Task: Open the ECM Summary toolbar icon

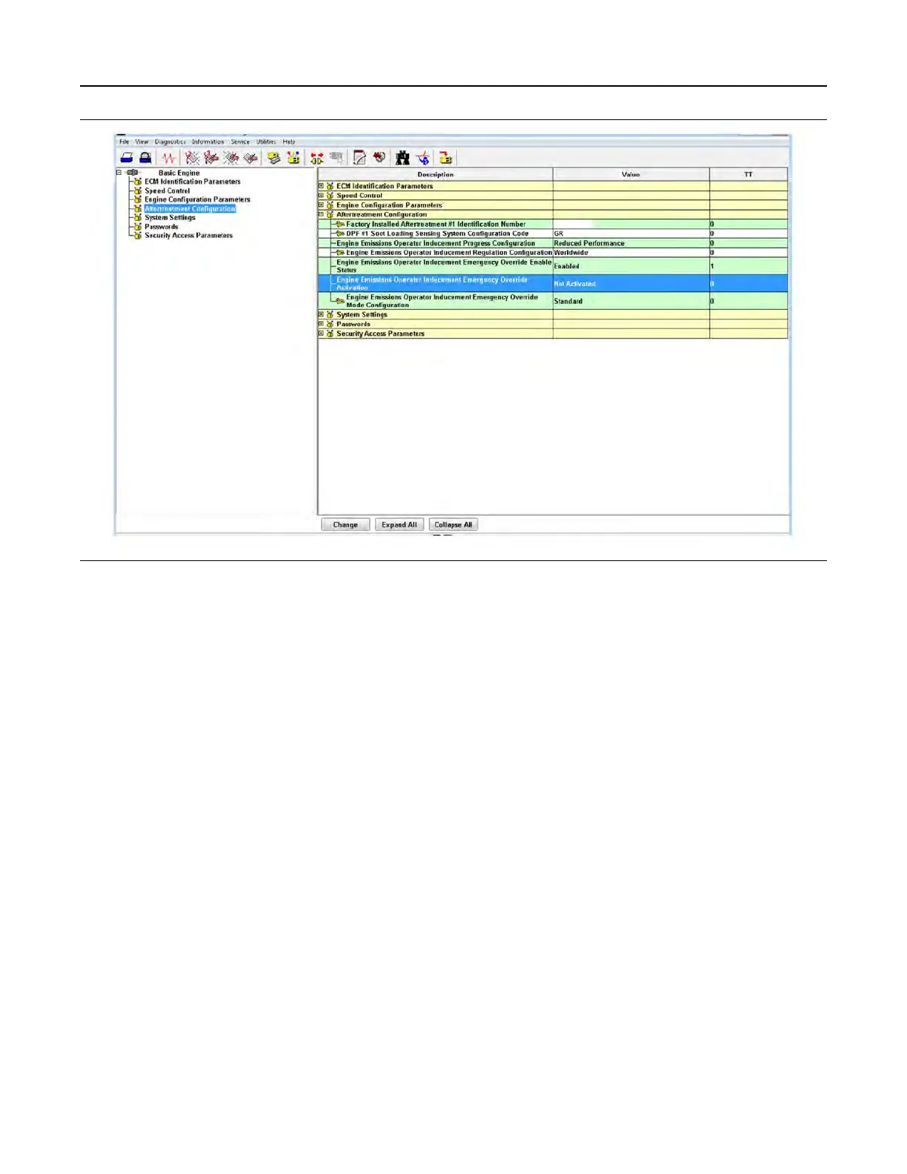Action: (274, 158)
